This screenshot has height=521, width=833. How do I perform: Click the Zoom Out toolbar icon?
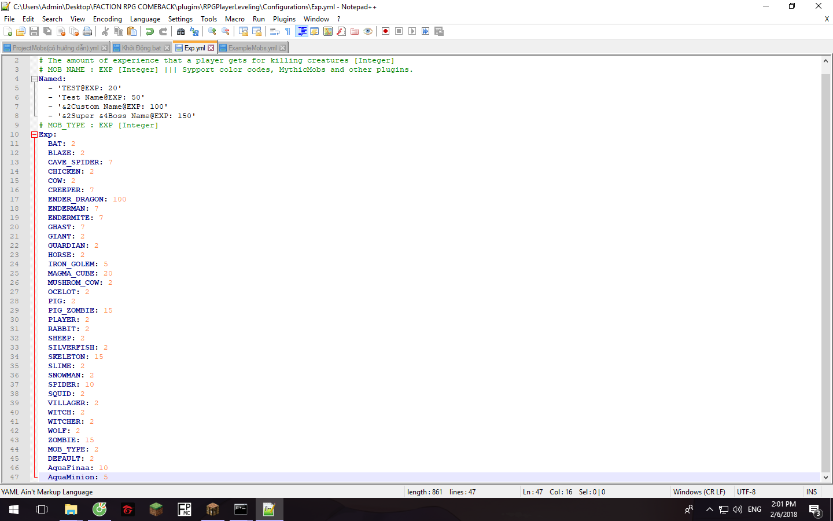click(x=226, y=31)
